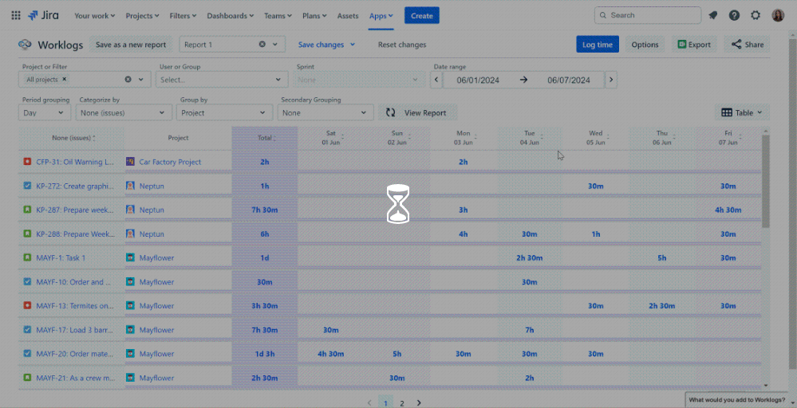Open Your work menu
Screen dimensions: 797x408
click(x=95, y=16)
